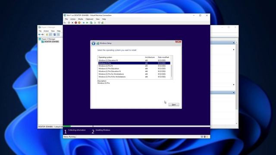This screenshot has width=276, height=155.
Task: Click the Back arrow in the Hyper-V Manager toolbar
Action: coord(39,34)
